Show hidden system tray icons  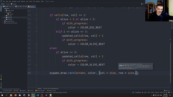click(151, 95)
